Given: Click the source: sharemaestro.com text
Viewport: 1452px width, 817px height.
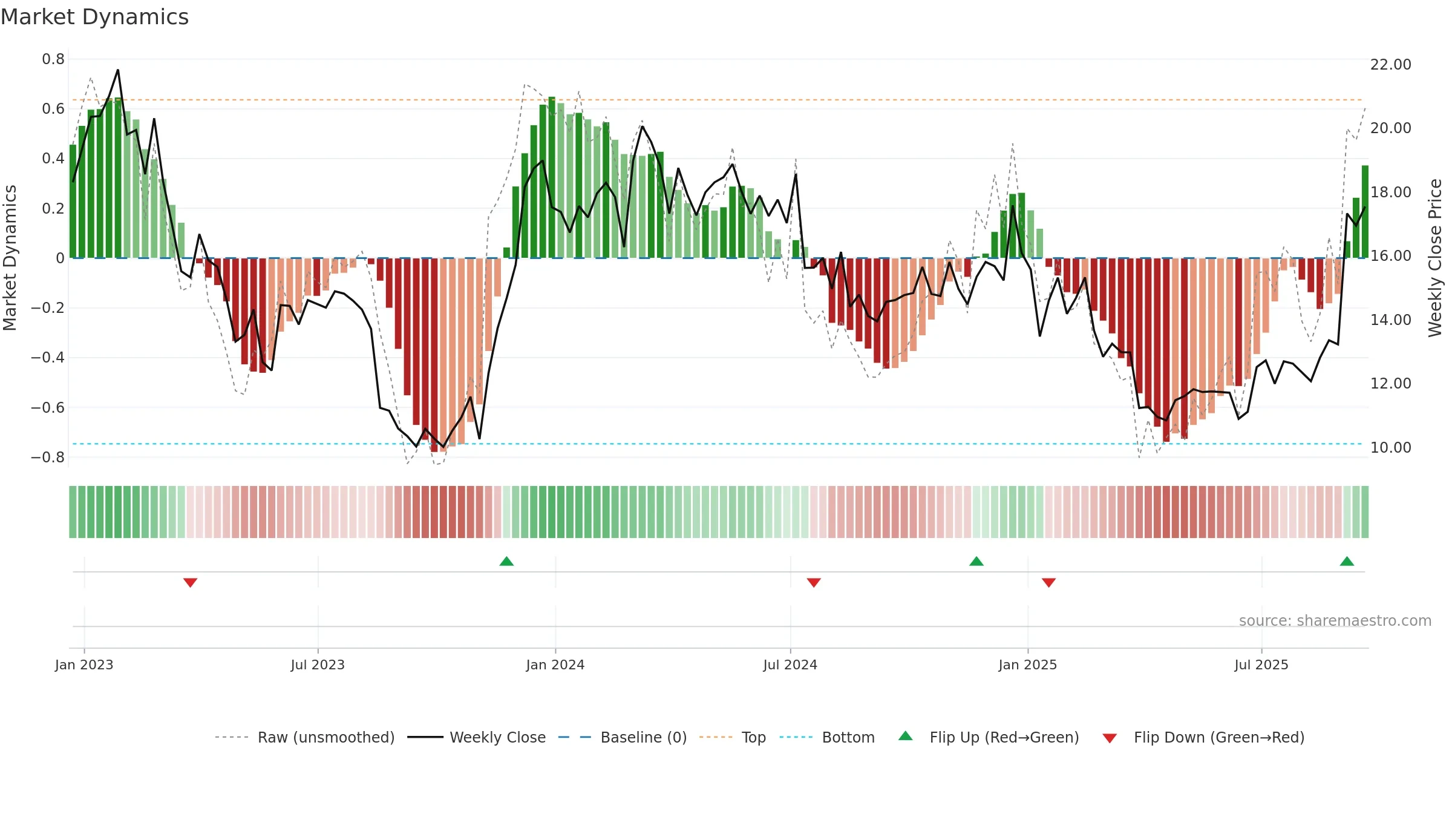Looking at the screenshot, I should (1335, 620).
